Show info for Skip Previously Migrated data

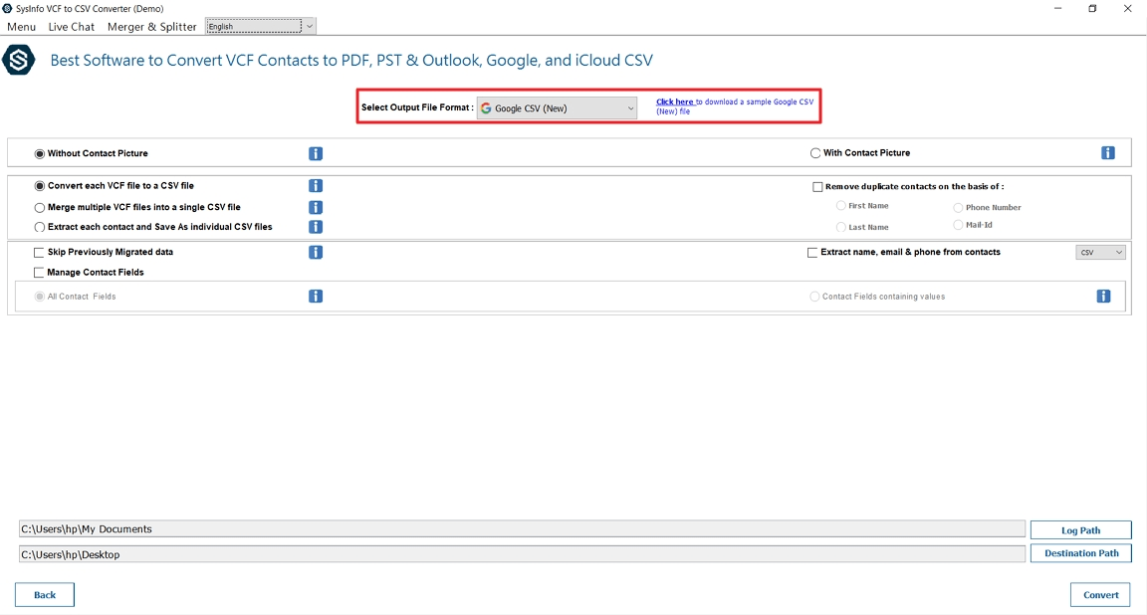pos(316,253)
